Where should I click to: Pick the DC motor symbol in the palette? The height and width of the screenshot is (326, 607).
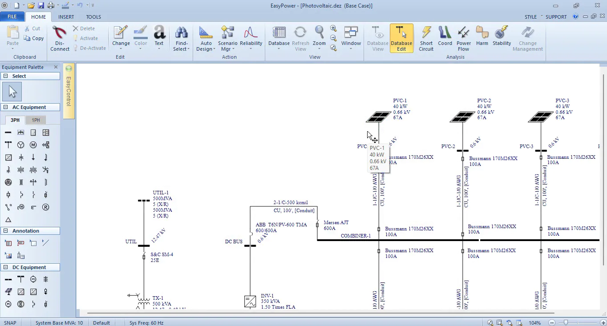tap(8, 304)
